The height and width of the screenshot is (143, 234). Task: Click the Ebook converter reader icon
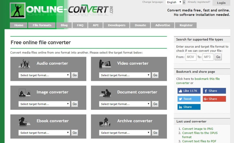click(25, 122)
